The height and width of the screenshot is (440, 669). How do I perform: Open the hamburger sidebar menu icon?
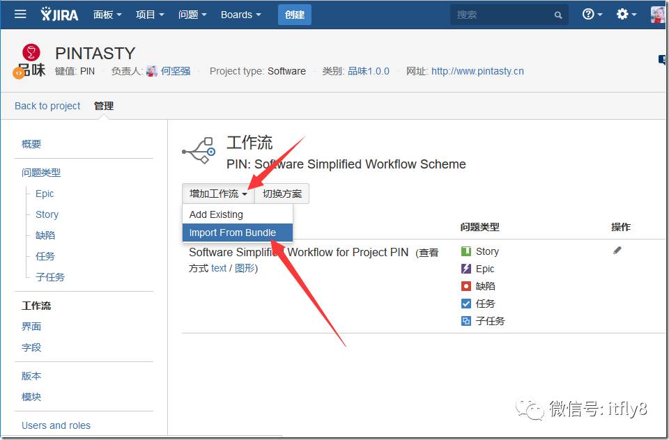pyautogui.click(x=20, y=14)
